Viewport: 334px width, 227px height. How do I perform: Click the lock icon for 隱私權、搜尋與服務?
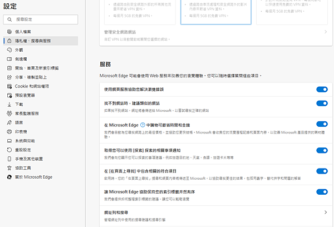click(9, 41)
